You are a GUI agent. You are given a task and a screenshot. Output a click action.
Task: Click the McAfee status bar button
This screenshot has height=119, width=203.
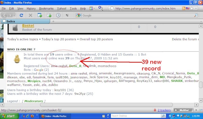tap(183, 110)
